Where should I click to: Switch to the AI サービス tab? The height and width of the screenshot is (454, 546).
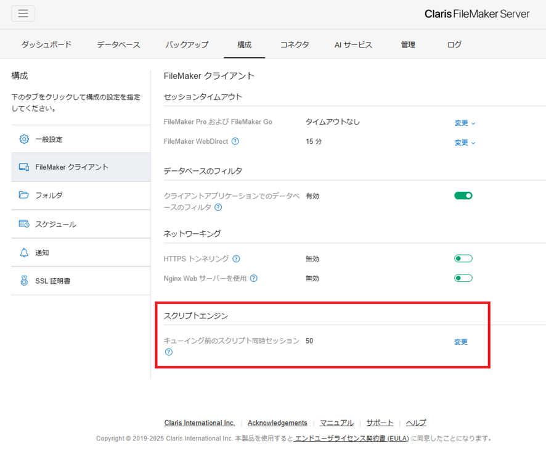click(353, 44)
